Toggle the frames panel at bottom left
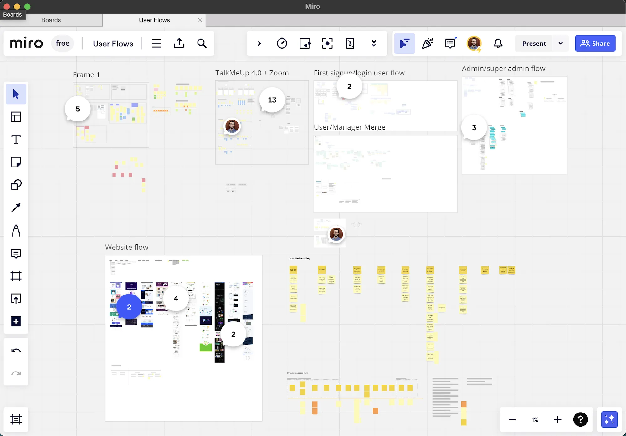The width and height of the screenshot is (626, 436). pyautogui.click(x=16, y=419)
